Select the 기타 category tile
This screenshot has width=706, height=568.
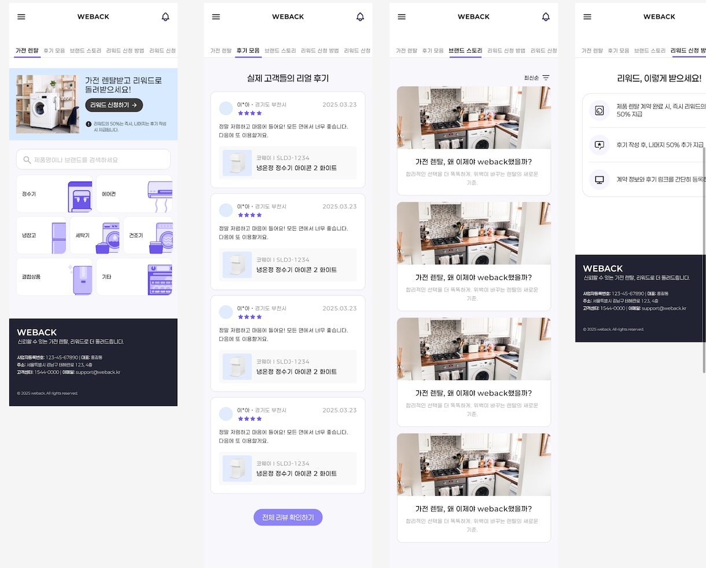coord(134,277)
